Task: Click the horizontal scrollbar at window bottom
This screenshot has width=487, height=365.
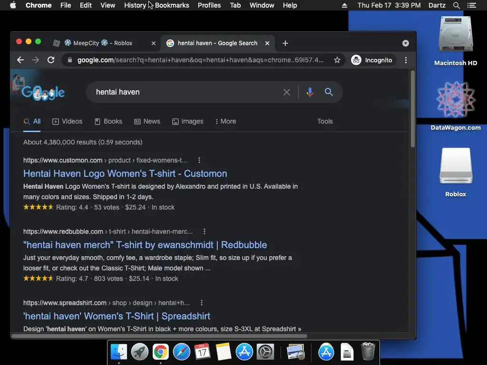Action: tap(159, 336)
